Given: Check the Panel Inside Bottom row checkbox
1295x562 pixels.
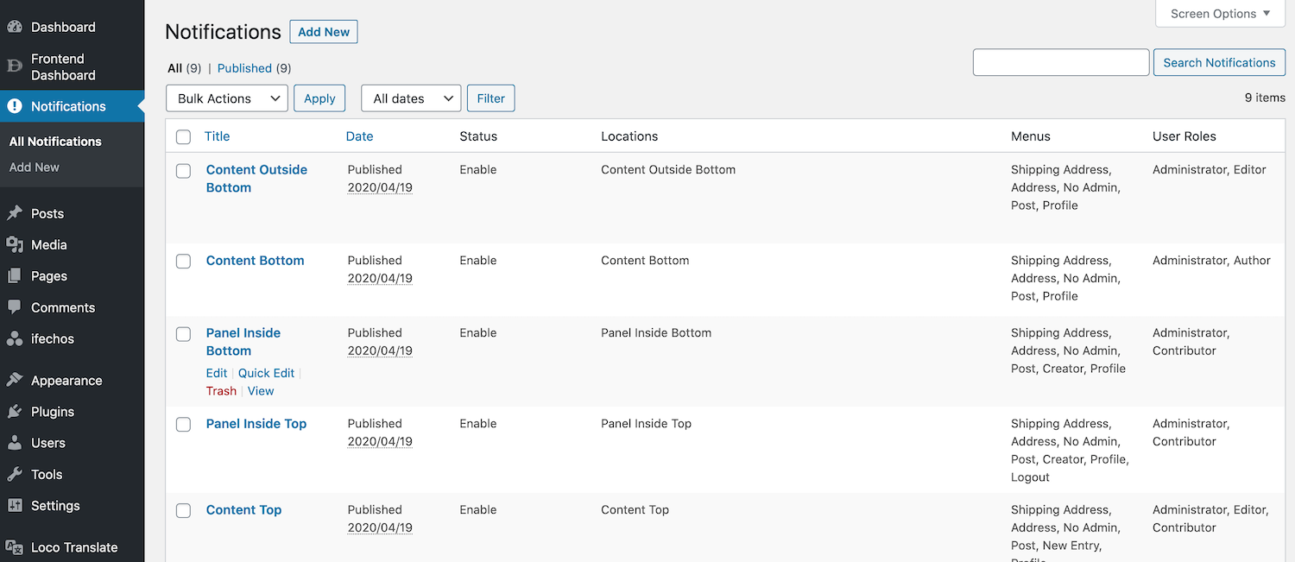Looking at the screenshot, I should click(183, 334).
